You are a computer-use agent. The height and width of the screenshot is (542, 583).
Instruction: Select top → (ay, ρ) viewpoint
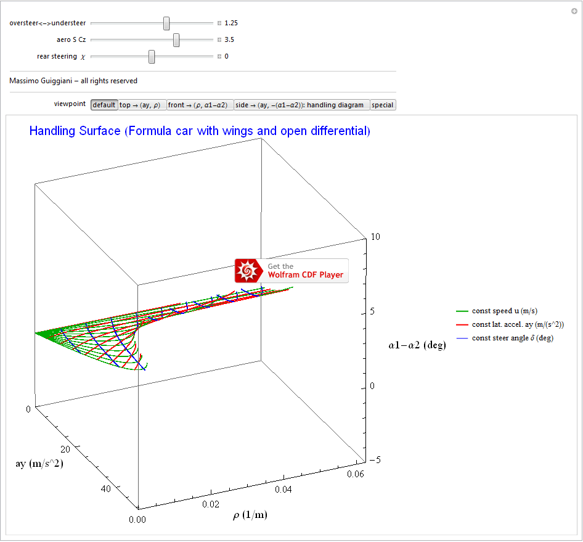coord(142,105)
